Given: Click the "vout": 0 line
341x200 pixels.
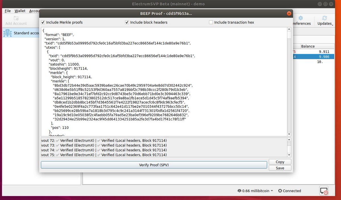Looking at the screenshot, I should click(x=57, y=60).
